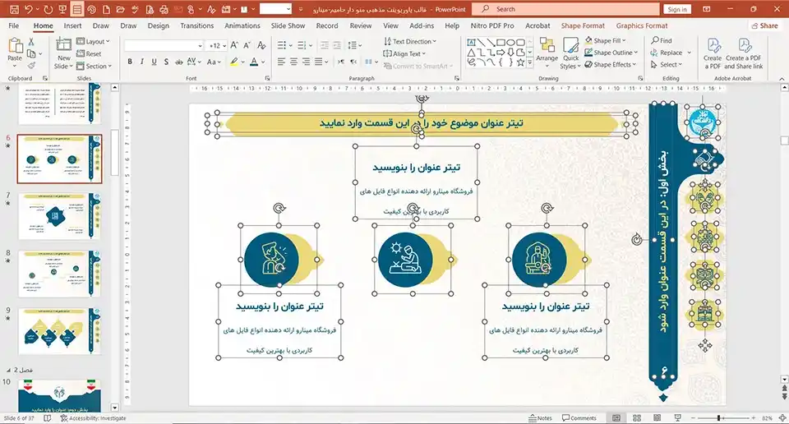Switch to the Animations tab
The height and width of the screenshot is (424, 789).
tap(242, 25)
